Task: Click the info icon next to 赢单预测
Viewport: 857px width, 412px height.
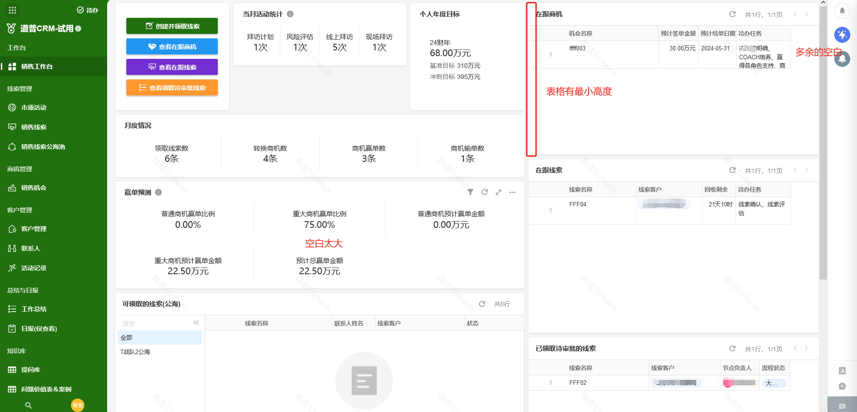Action: point(158,192)
